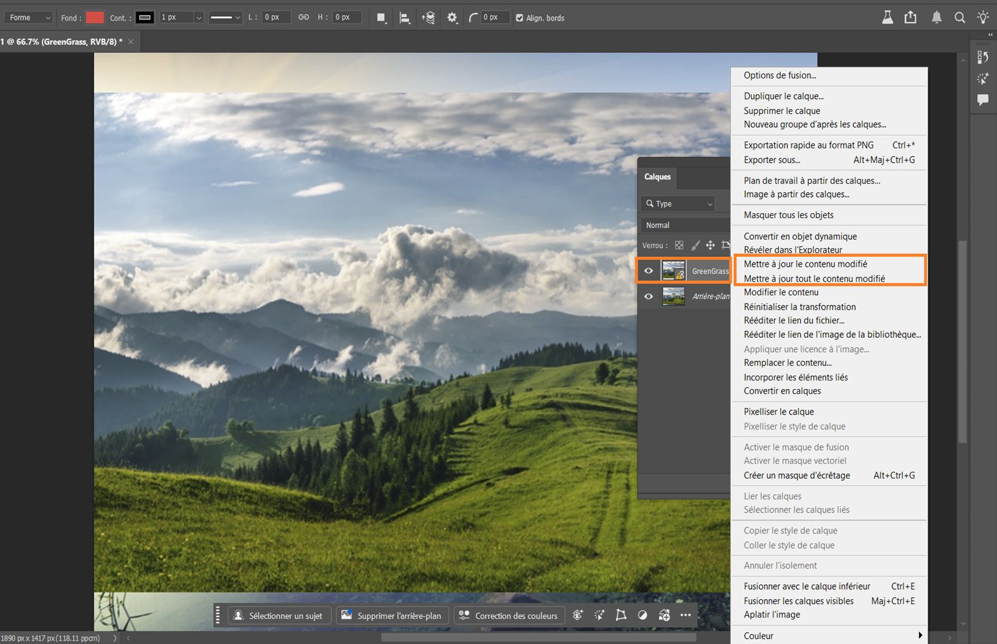Select 'Convertir en objet dynamique' menu item
The height and width of the screenshot is (644, 997).
coord(800,236)
